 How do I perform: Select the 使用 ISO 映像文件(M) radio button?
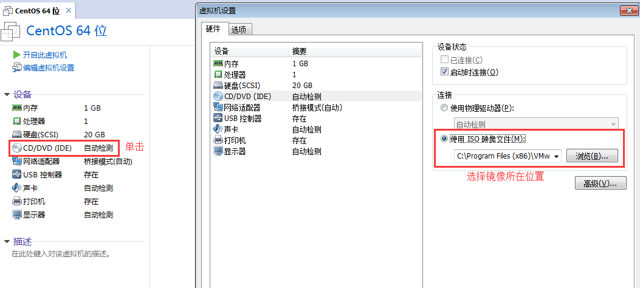click(444, 139)
